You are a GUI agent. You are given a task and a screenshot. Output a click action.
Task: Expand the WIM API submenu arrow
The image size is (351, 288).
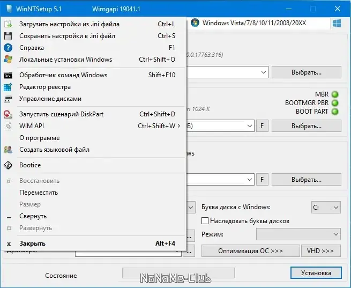point(179,126)
